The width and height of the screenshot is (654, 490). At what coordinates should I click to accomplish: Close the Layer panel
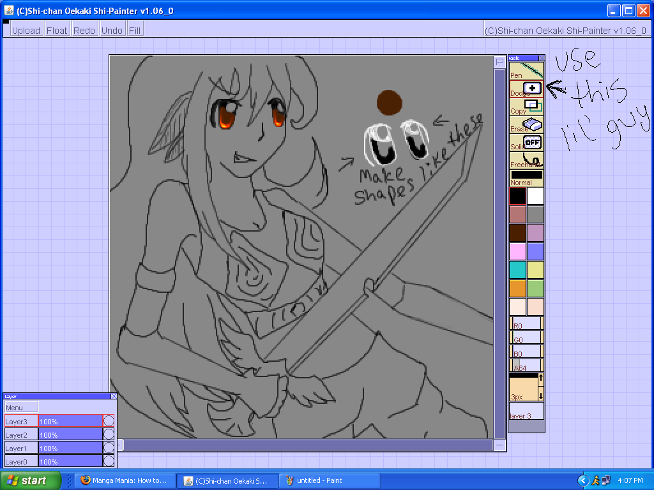114,396
